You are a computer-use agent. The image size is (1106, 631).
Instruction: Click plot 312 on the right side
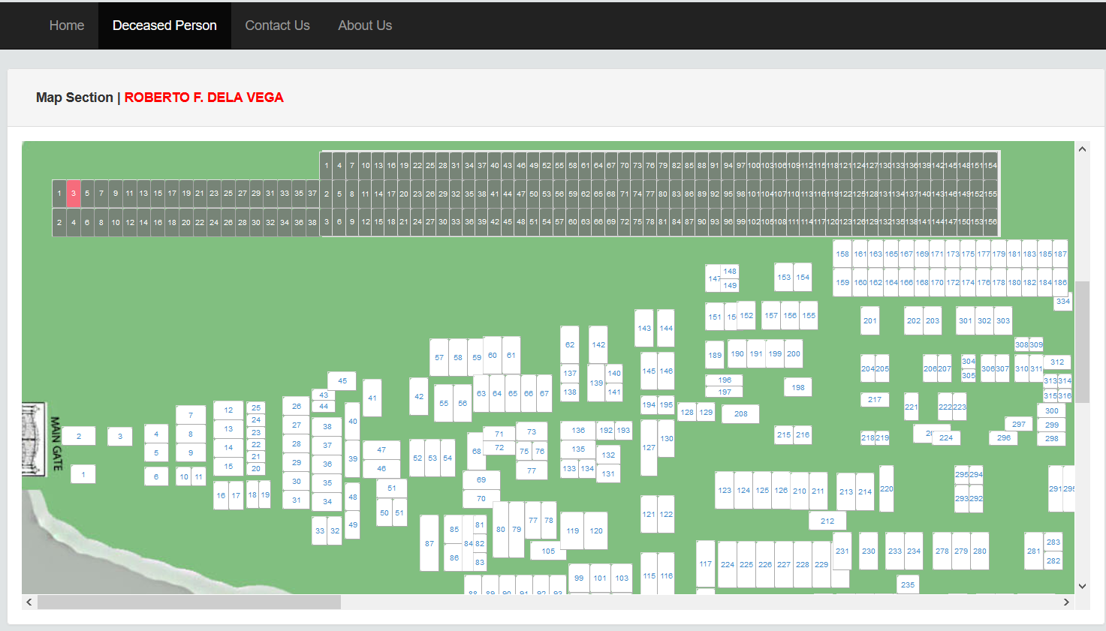coord(1056,362)
